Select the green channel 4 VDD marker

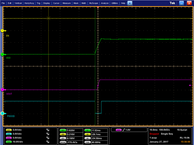(x=3, y=55)
